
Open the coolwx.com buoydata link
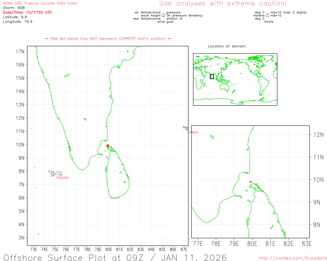[x=293, y=258]
